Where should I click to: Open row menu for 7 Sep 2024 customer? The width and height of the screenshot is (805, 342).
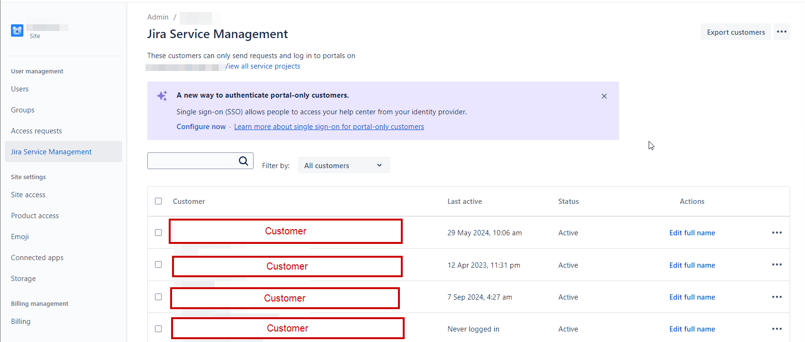(x=777, y=297)
